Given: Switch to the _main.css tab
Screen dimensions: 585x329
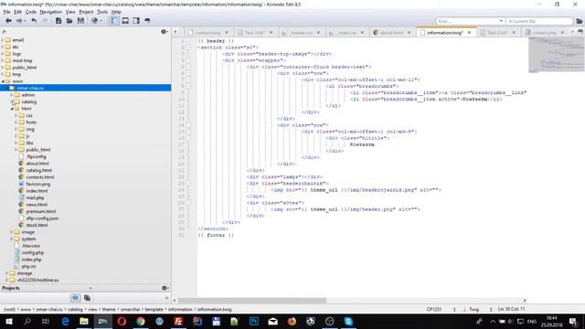Looking at the screenshot, I should pos(346,33).
